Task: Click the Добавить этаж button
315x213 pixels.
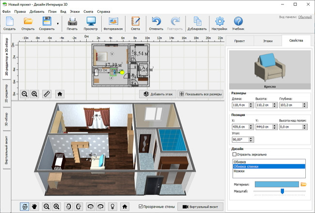Action: (157, 94)
